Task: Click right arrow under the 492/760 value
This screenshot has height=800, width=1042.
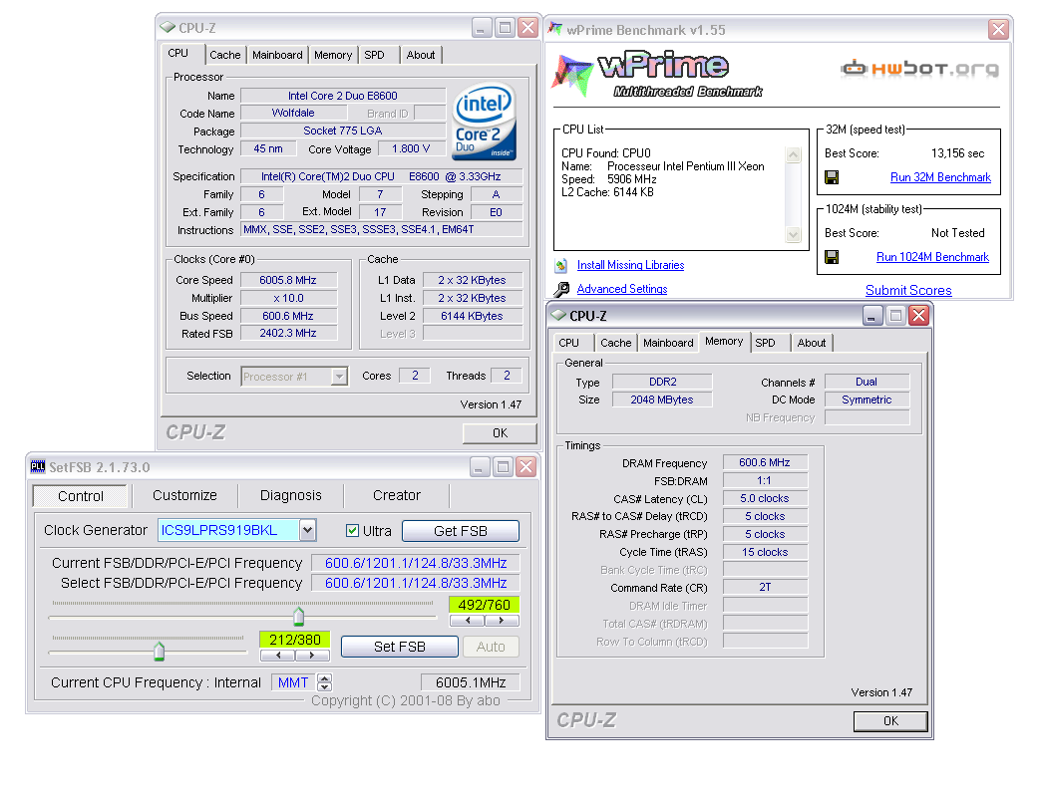Action: click(502, 621)
